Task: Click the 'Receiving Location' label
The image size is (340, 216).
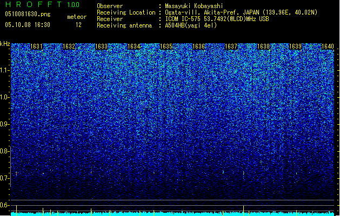Action: pos(126,12)
